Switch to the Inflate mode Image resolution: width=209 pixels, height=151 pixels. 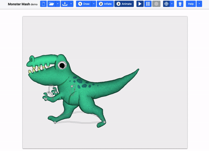[x=105, y=4]
